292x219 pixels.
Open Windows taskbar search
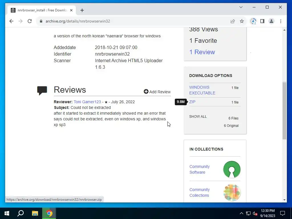click(x=21, y=213)
